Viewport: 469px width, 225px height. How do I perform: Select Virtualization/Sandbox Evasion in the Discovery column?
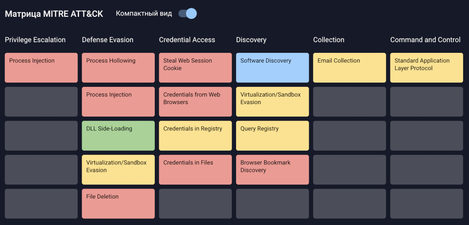click(x=272, y=102)
